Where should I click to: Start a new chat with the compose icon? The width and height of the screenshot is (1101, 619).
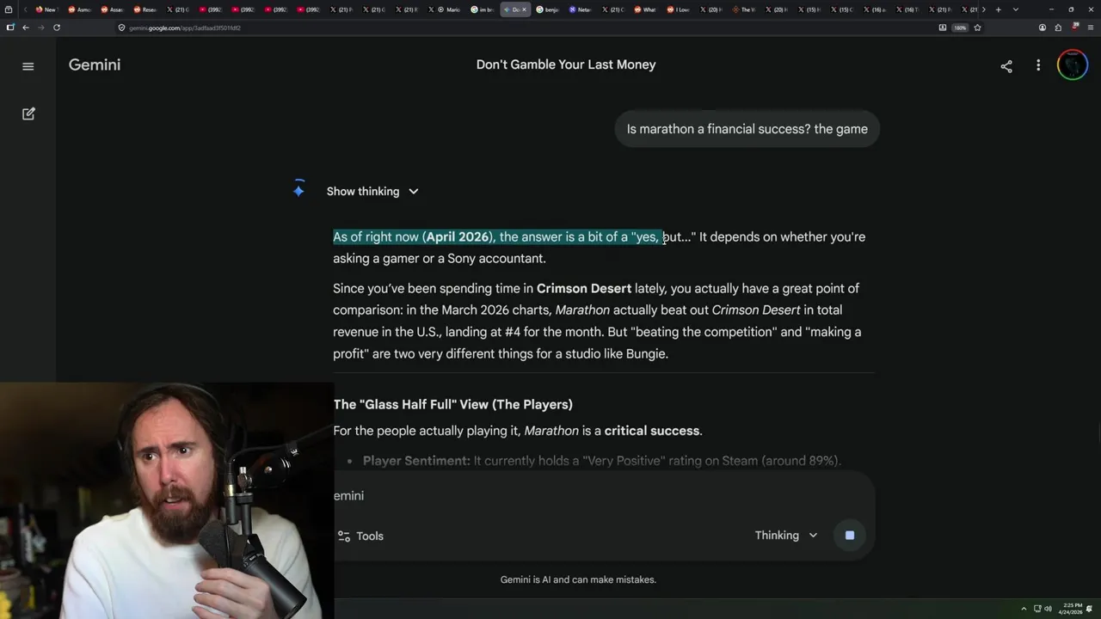point(28,113)
